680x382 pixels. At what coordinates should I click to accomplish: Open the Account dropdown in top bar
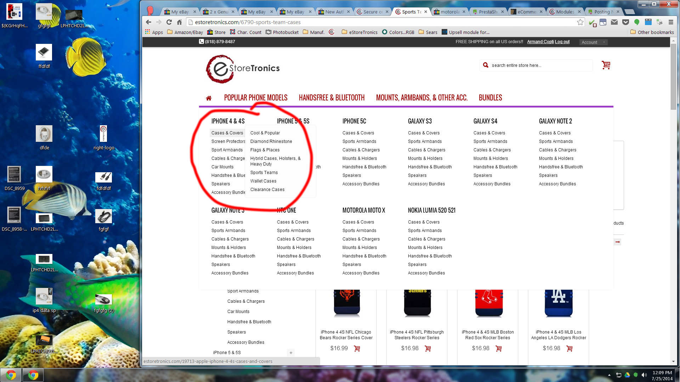point(593,42)
